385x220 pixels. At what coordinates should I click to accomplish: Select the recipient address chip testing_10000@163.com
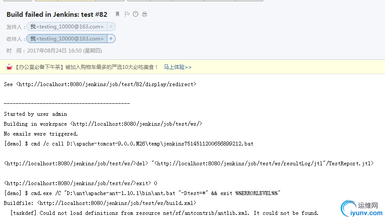point(67,39)
